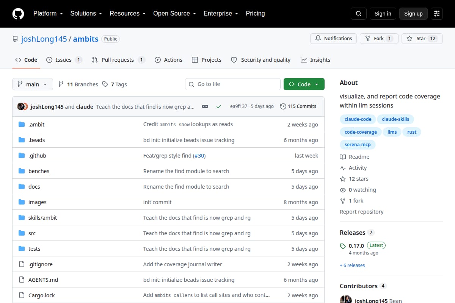Open the Pricing link
The image size is (455, 303).
point(255,14)
